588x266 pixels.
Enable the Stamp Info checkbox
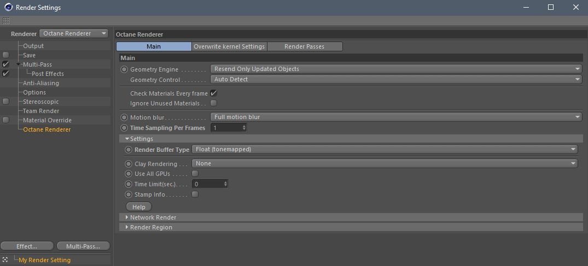tap(195, 194)
